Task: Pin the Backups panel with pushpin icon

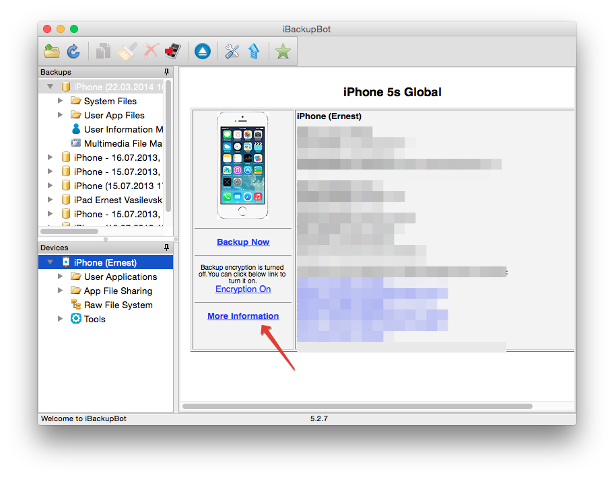Action: point(166,72)
